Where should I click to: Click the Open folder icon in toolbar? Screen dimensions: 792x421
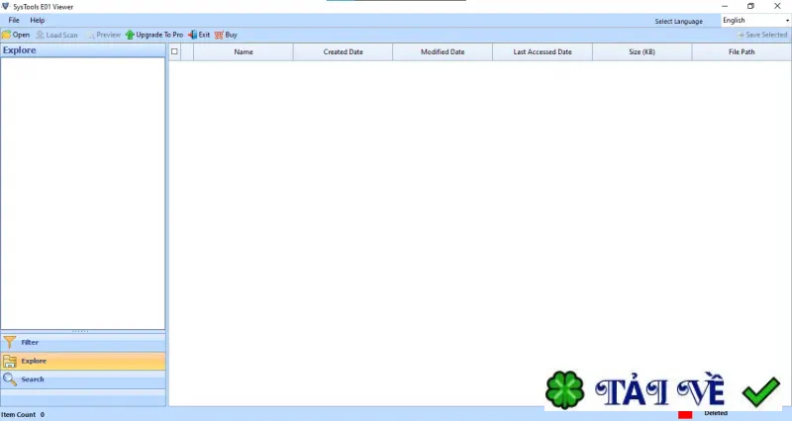point(6,35)
